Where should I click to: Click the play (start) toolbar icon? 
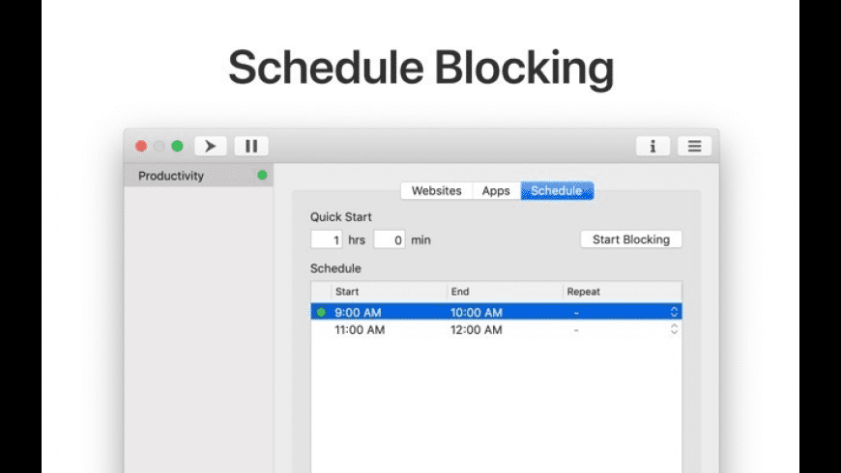(x=211, y=147)
